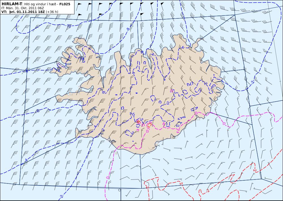Click the FL025 flight level label
283x201 pixels.
click(x=65, y=4)
